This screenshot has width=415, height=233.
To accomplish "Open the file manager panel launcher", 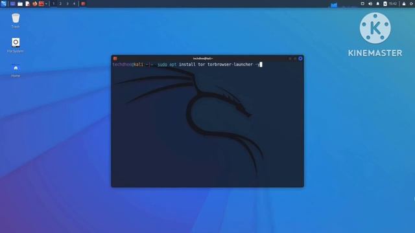I will pyautogui.click(x=20, y=4).
